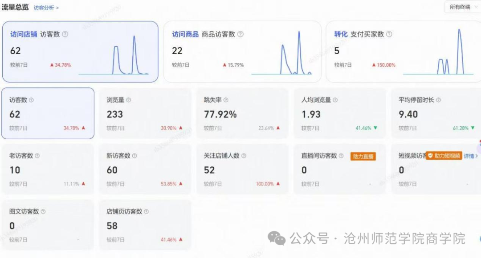
Task: Click the 助力短视频 button
Action: pyautogui.click(x=444, y=156)
